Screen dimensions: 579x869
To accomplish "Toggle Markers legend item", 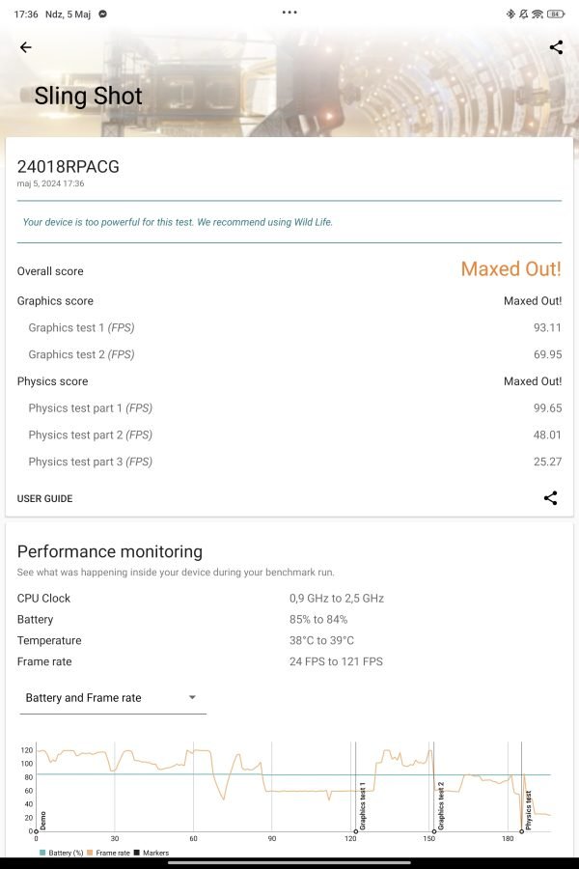I will click(152, 853).
